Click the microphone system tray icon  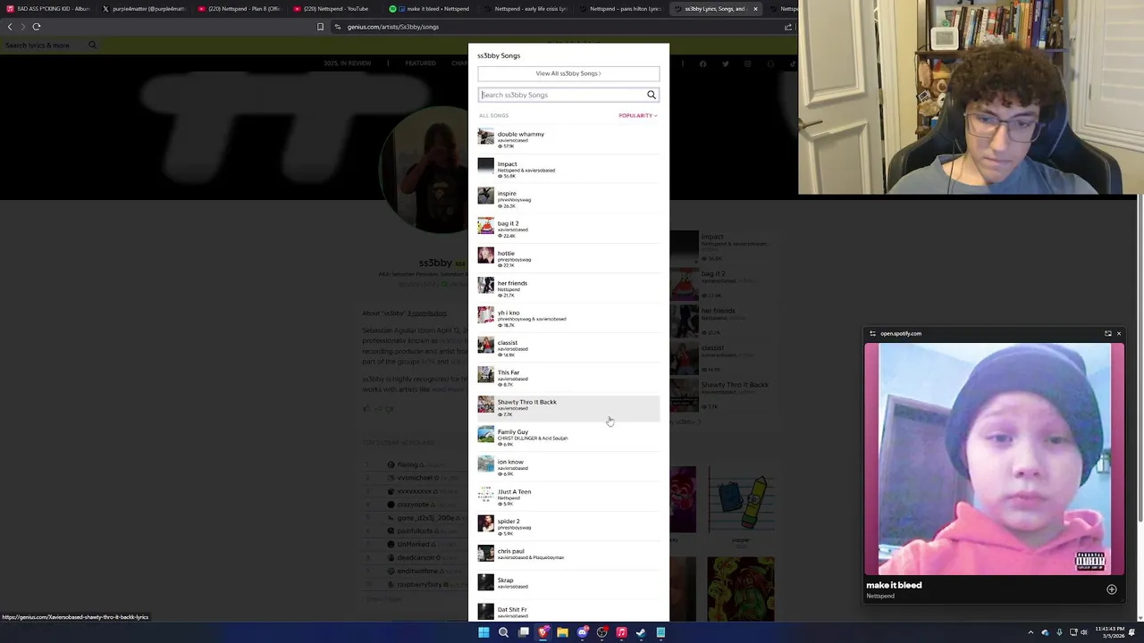[1059, 632]
